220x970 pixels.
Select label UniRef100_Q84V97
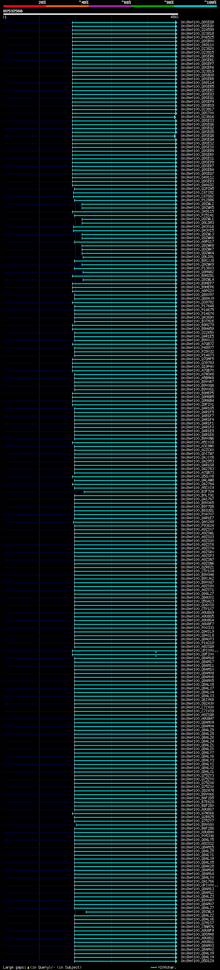coord(197,295)
